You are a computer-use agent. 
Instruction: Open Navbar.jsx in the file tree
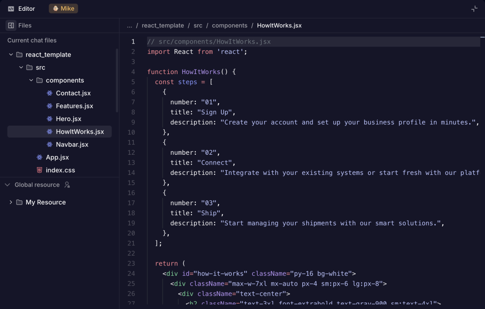[72, 144]
